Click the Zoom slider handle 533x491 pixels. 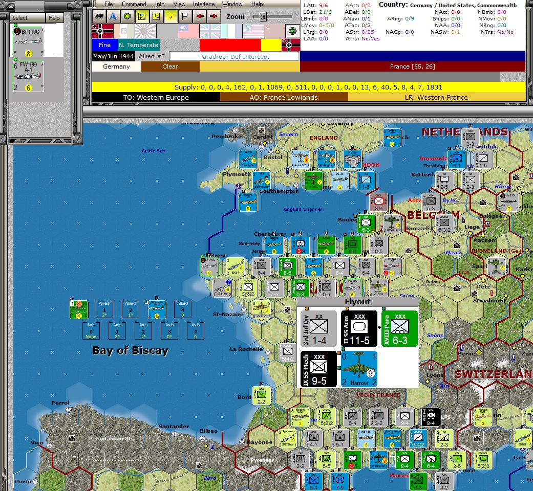(x=263, y=17)
